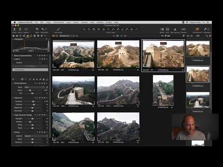Click the Undo arrow icon
This screenshot has height=167, width=223.
tap(37, 29)
